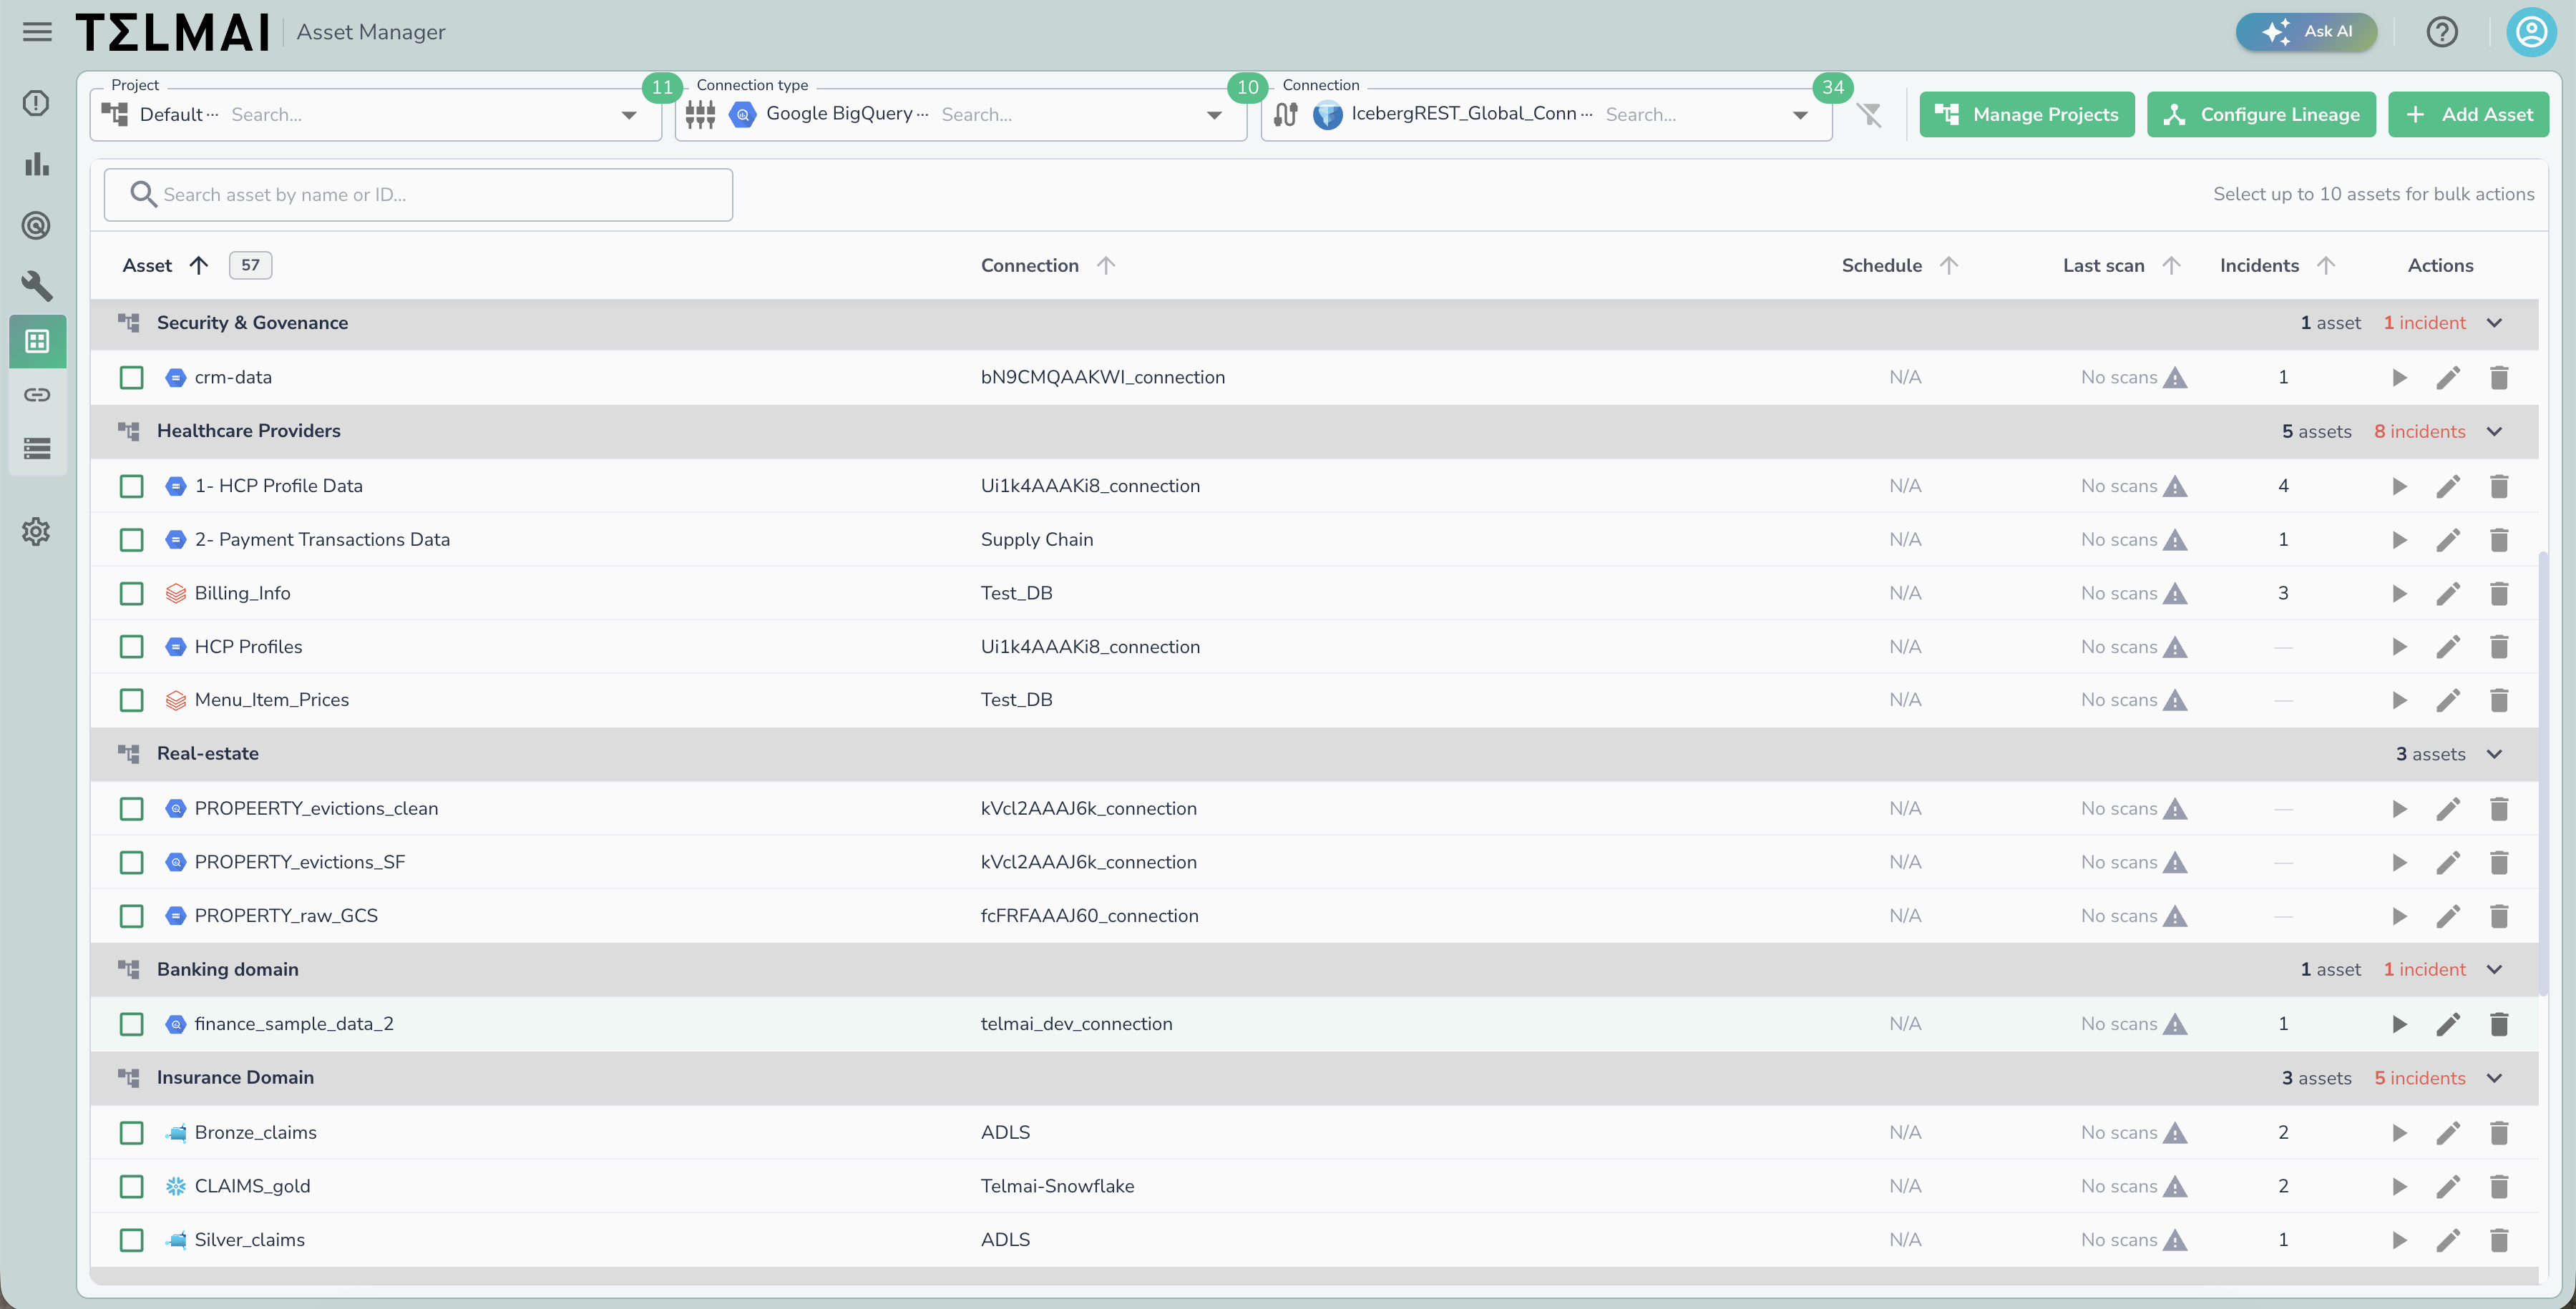Open the Connection dropdown arrow
2576x1309 pixels.
(x=1800, y=115)
